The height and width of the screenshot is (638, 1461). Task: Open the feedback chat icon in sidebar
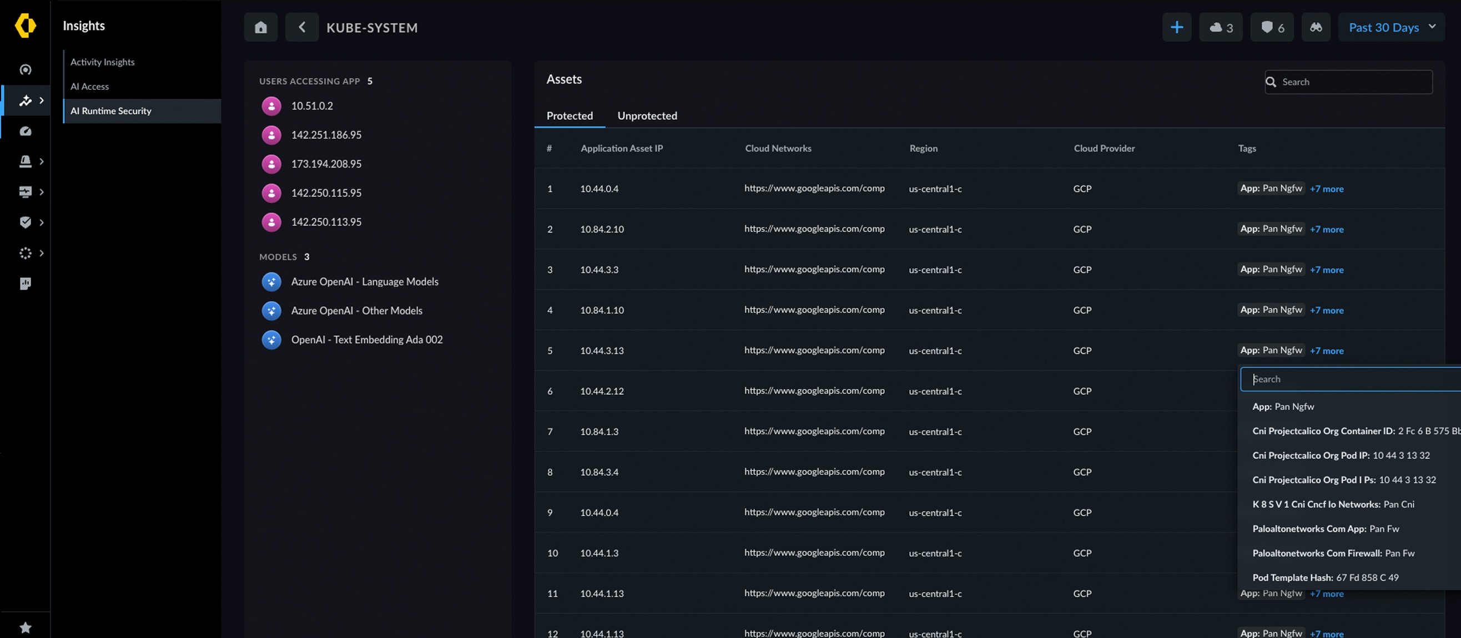[x=26, y=284]
